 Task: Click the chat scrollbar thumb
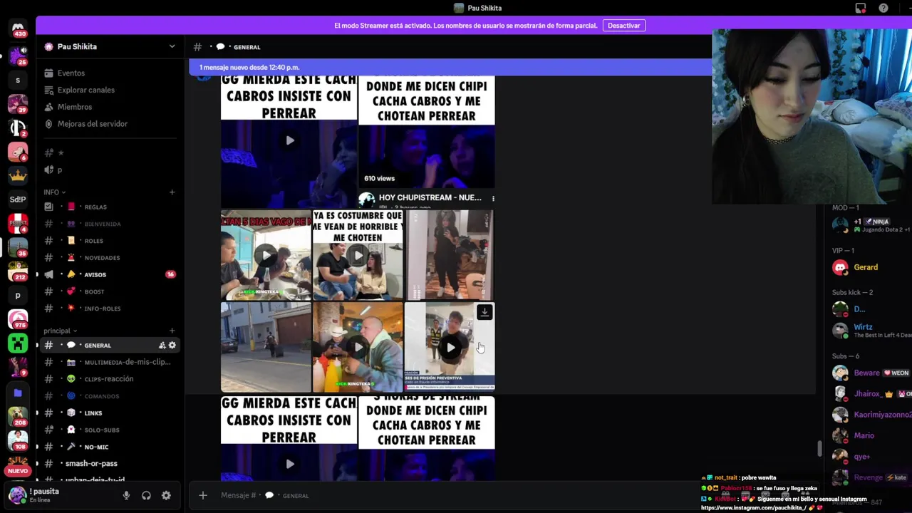(x=819, y=449)
